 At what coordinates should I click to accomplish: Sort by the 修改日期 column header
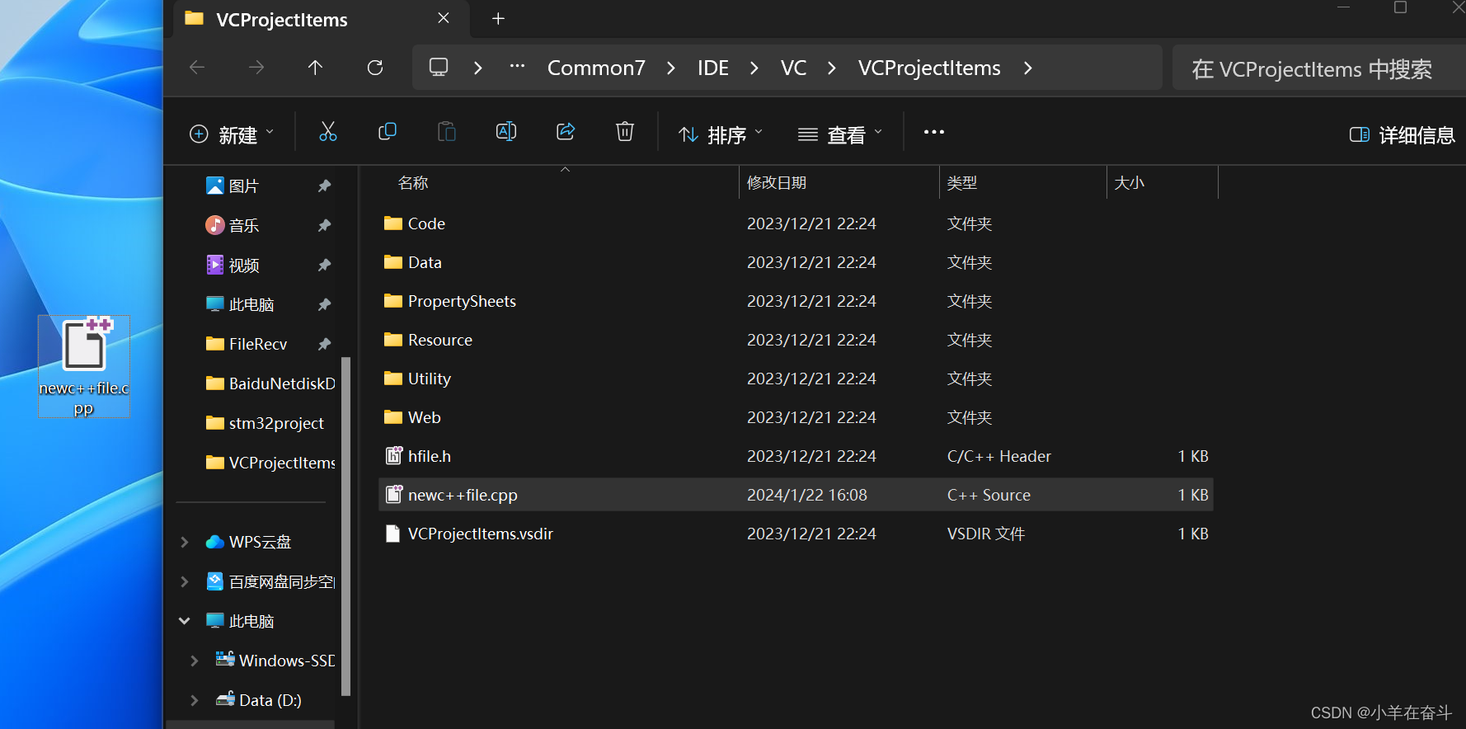(x=839, y=183)
